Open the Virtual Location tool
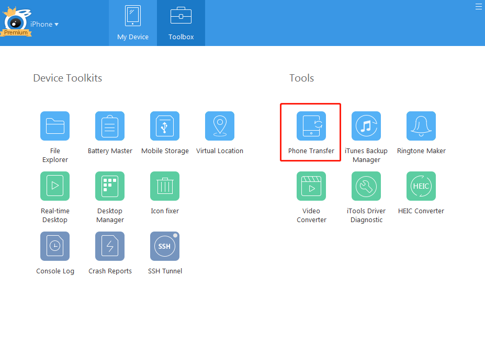The image size is (485, 346). click(220, 126)
